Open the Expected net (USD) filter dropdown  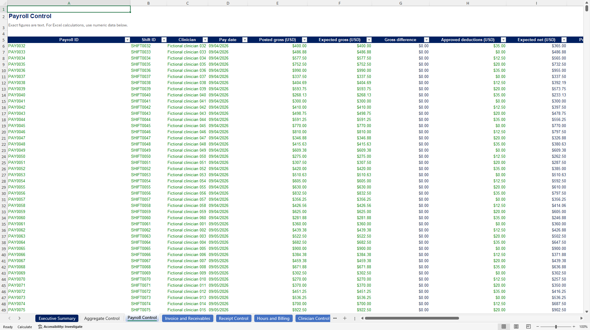(x=564, y=40)
